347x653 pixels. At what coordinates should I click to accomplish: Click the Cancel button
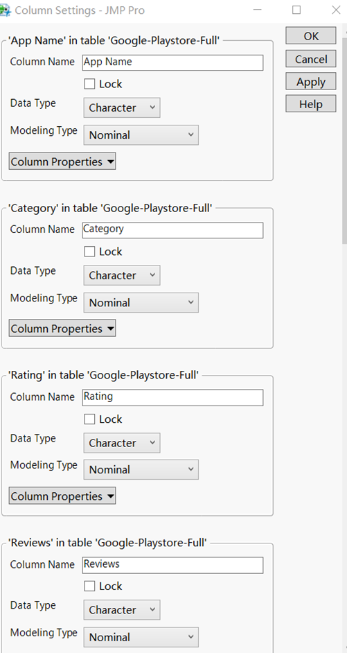coord(311,59)
